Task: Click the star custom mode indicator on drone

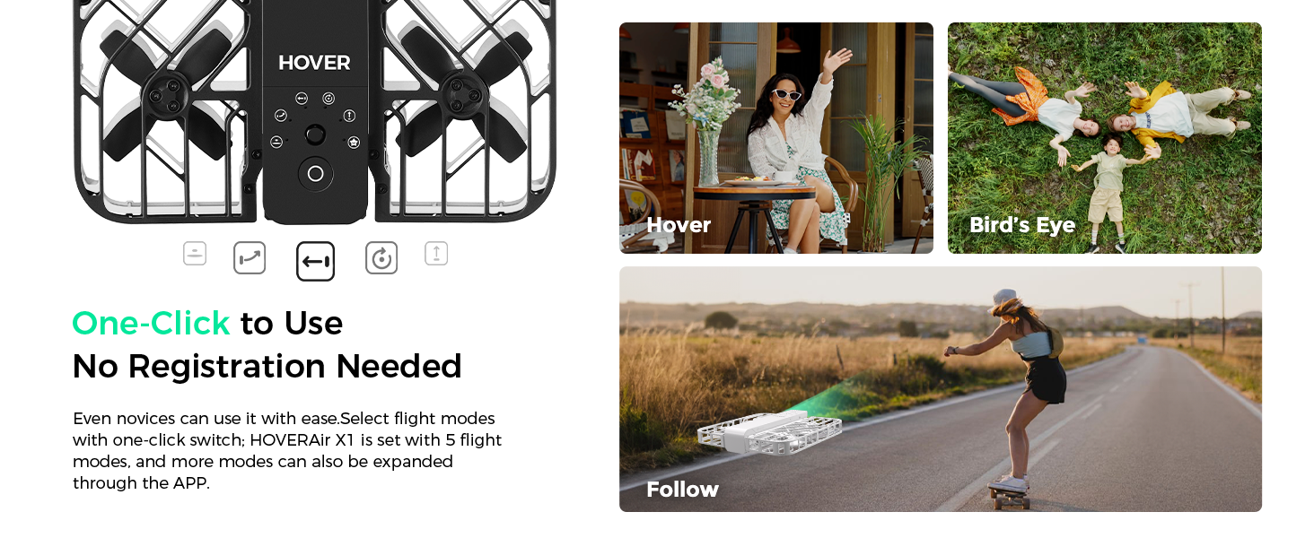Action: (x=354, y=142)
